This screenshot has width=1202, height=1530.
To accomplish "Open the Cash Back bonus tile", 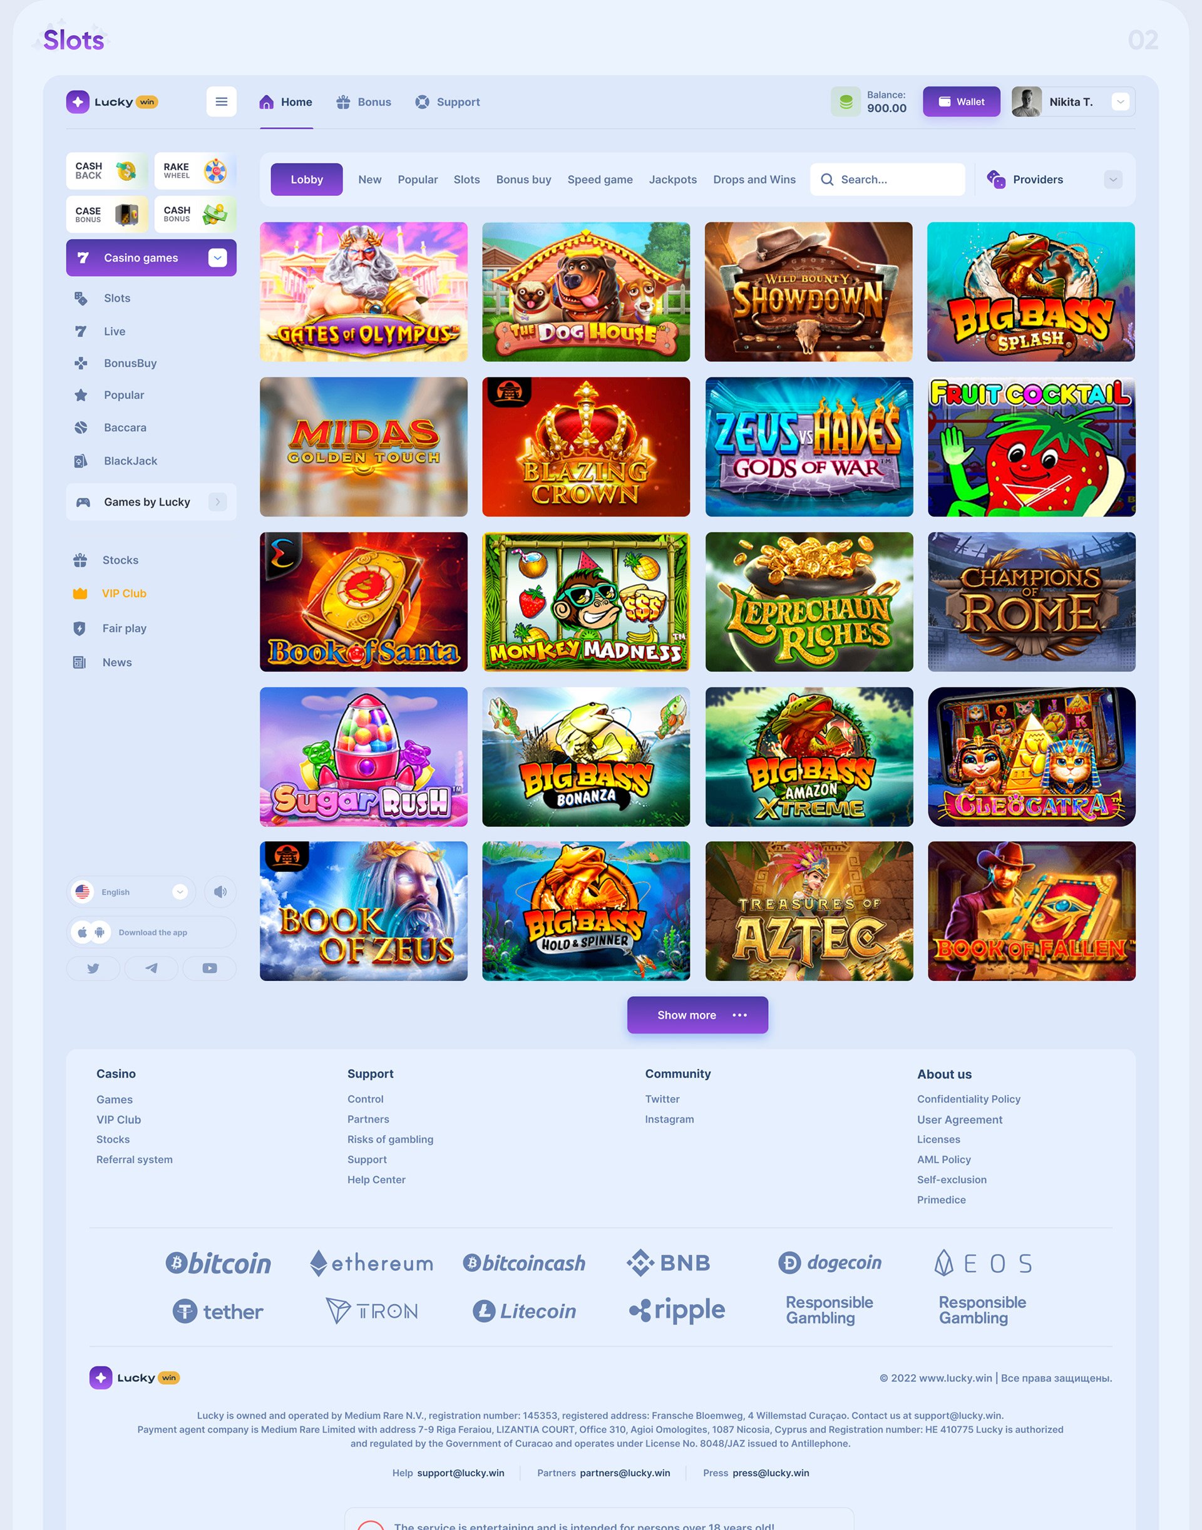I will pos(107,171).
